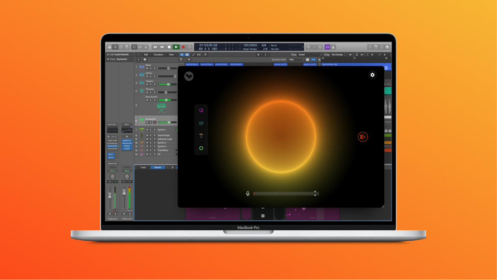Click the Rewind transport button
The width and height of the screenshot is (497, 280).
point(155,47)
